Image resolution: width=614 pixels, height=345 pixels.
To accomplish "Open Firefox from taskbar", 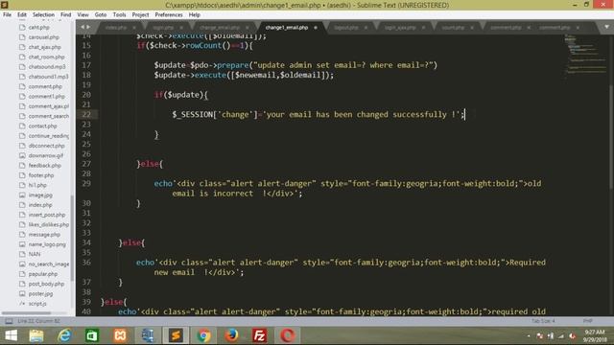I will coord(231,335).
